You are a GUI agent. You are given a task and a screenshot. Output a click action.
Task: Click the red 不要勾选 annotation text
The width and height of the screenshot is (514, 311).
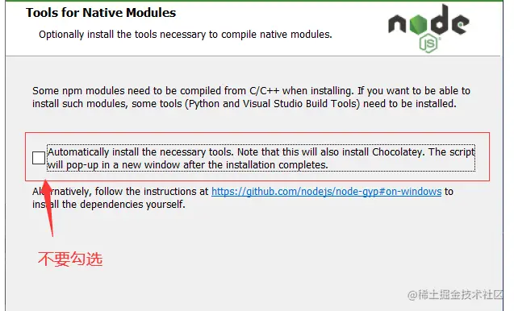(70, 259)
